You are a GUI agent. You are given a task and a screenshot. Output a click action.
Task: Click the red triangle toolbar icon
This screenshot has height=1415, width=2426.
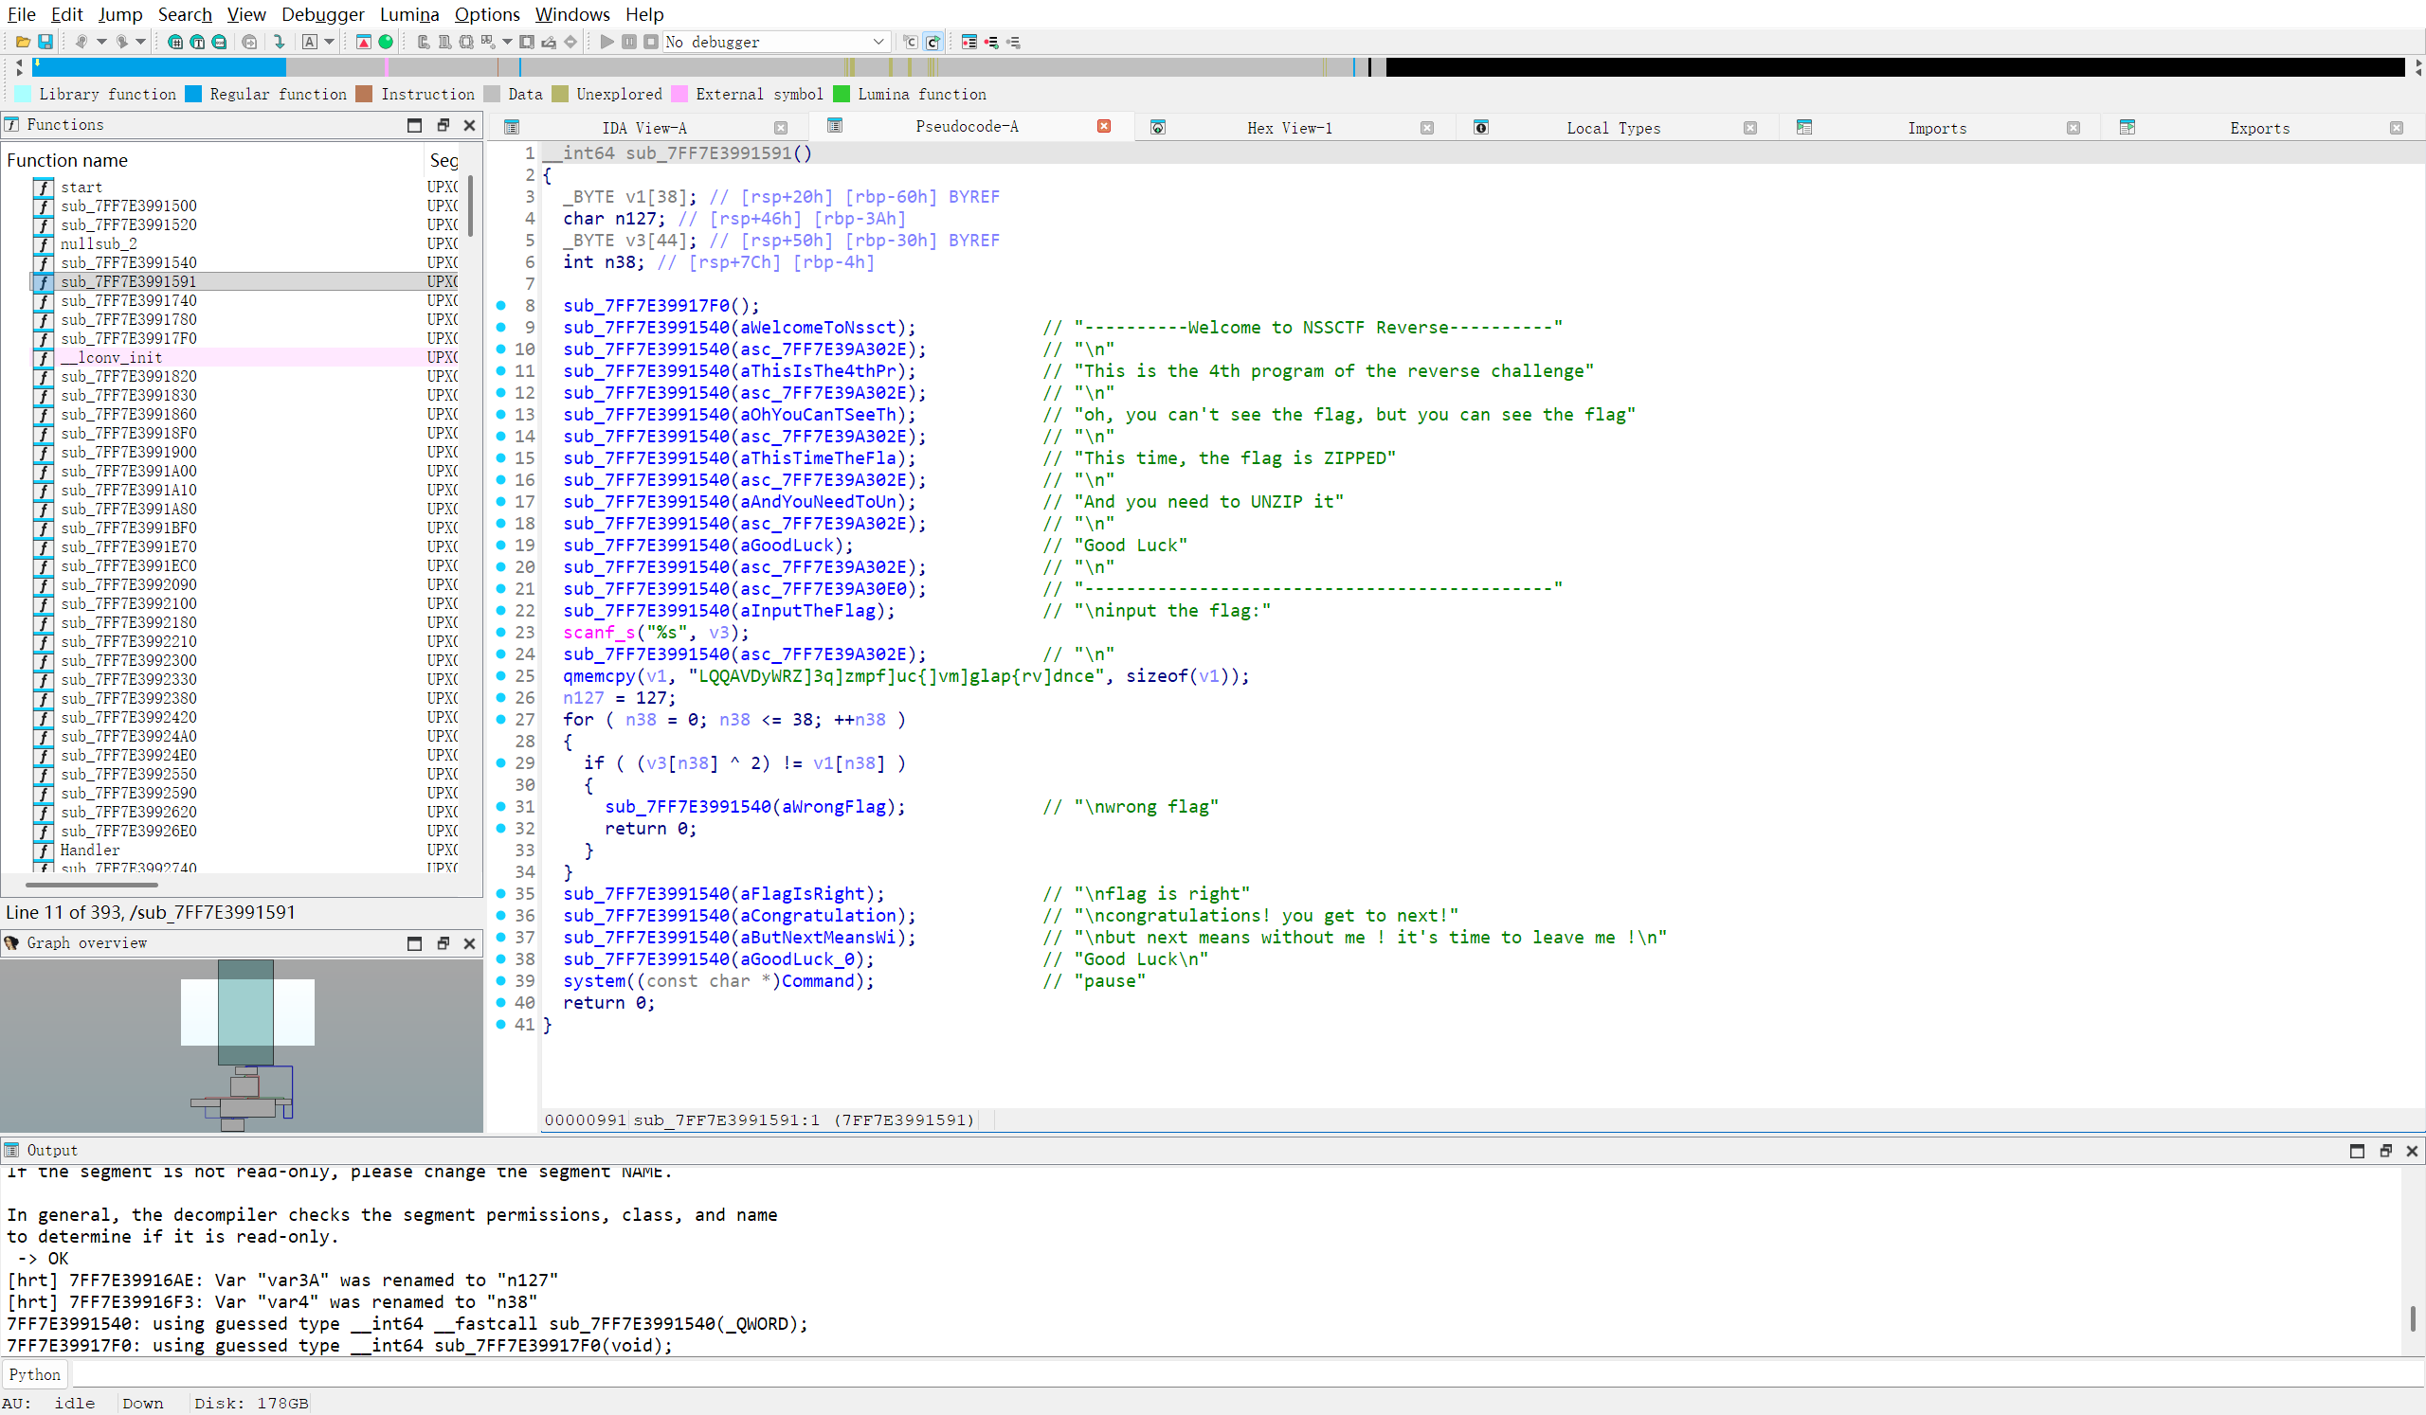pos(363,42)
